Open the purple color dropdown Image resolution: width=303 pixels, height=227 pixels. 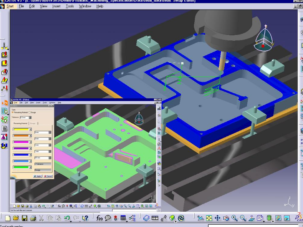pos(30,148)
